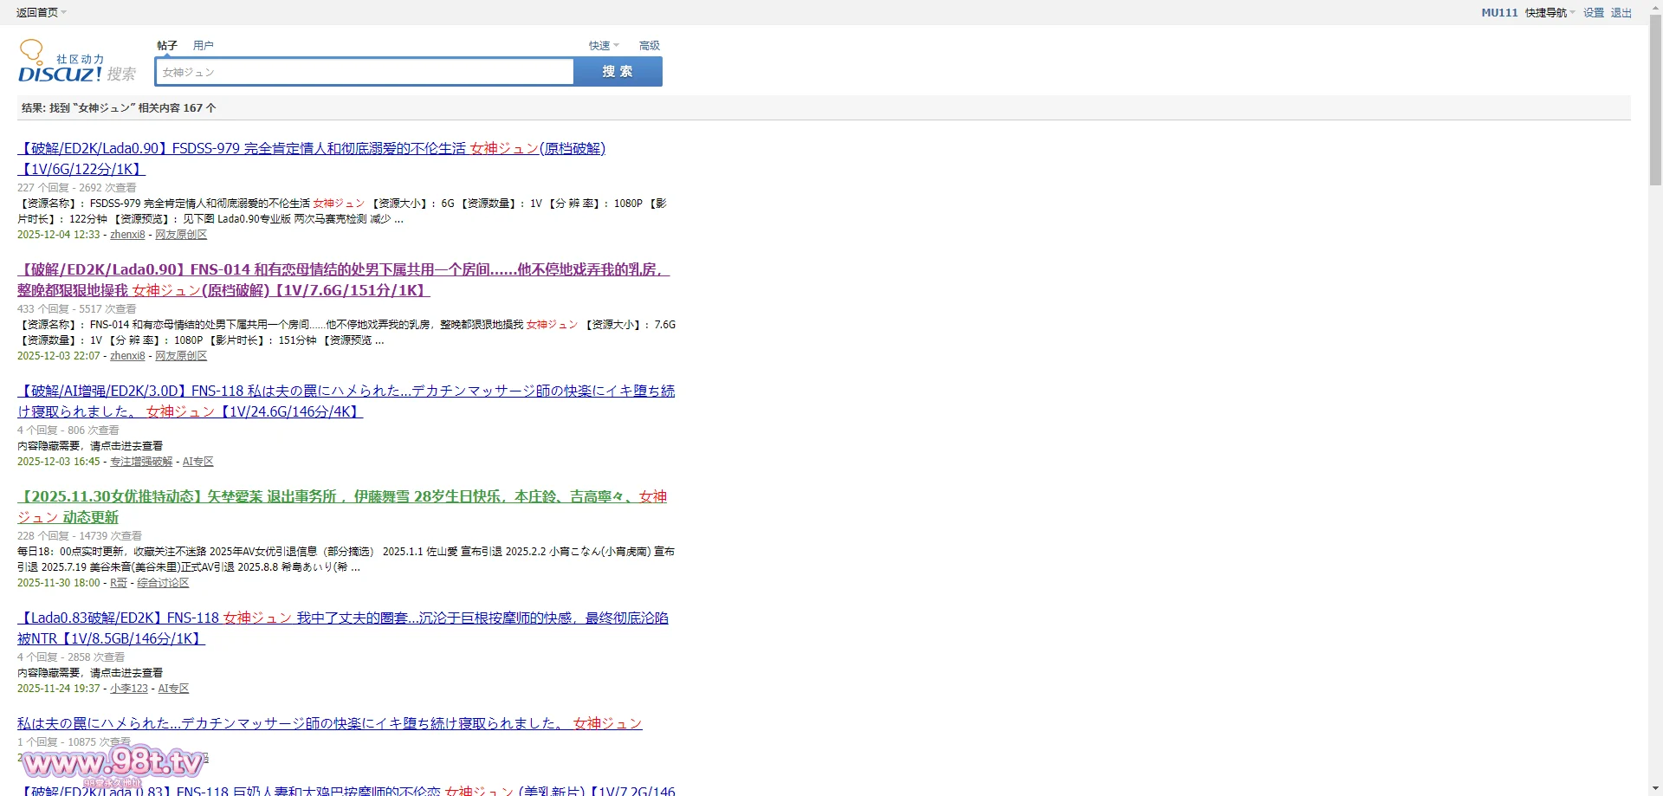Click 退出 to log out
This screenshot has height=796, width=1663.
pyautogui.click(x=1621, y=12)
